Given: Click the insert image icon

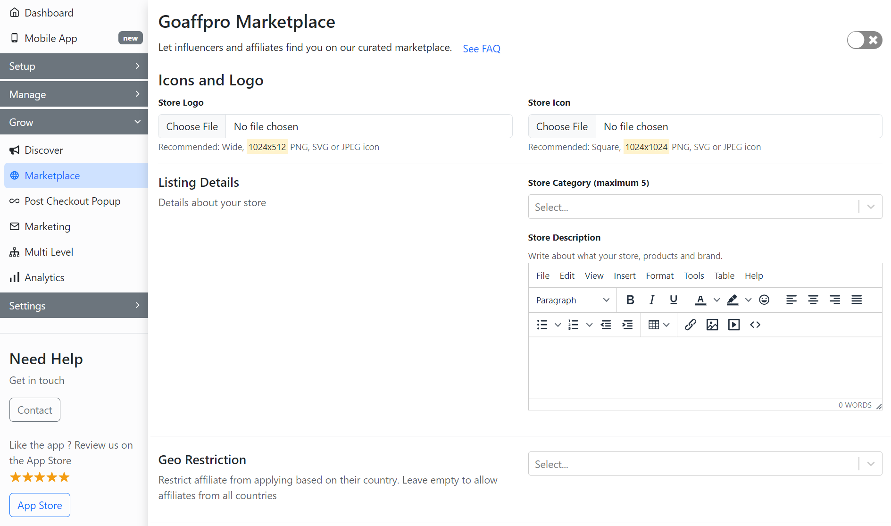Looking at the screenshot, I should pos(712,325).
